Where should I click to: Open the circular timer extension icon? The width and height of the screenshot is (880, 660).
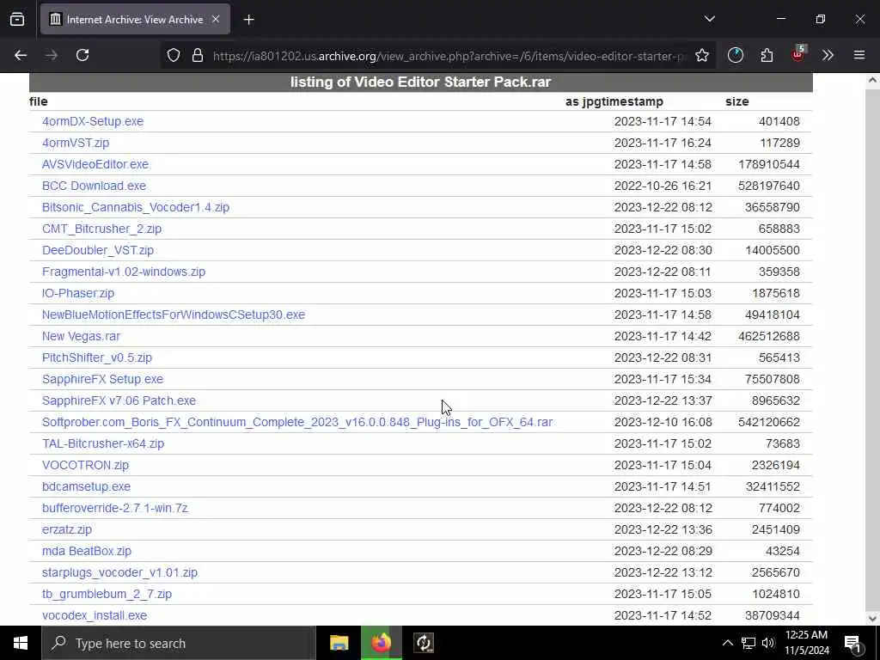[x=736, y=55]
